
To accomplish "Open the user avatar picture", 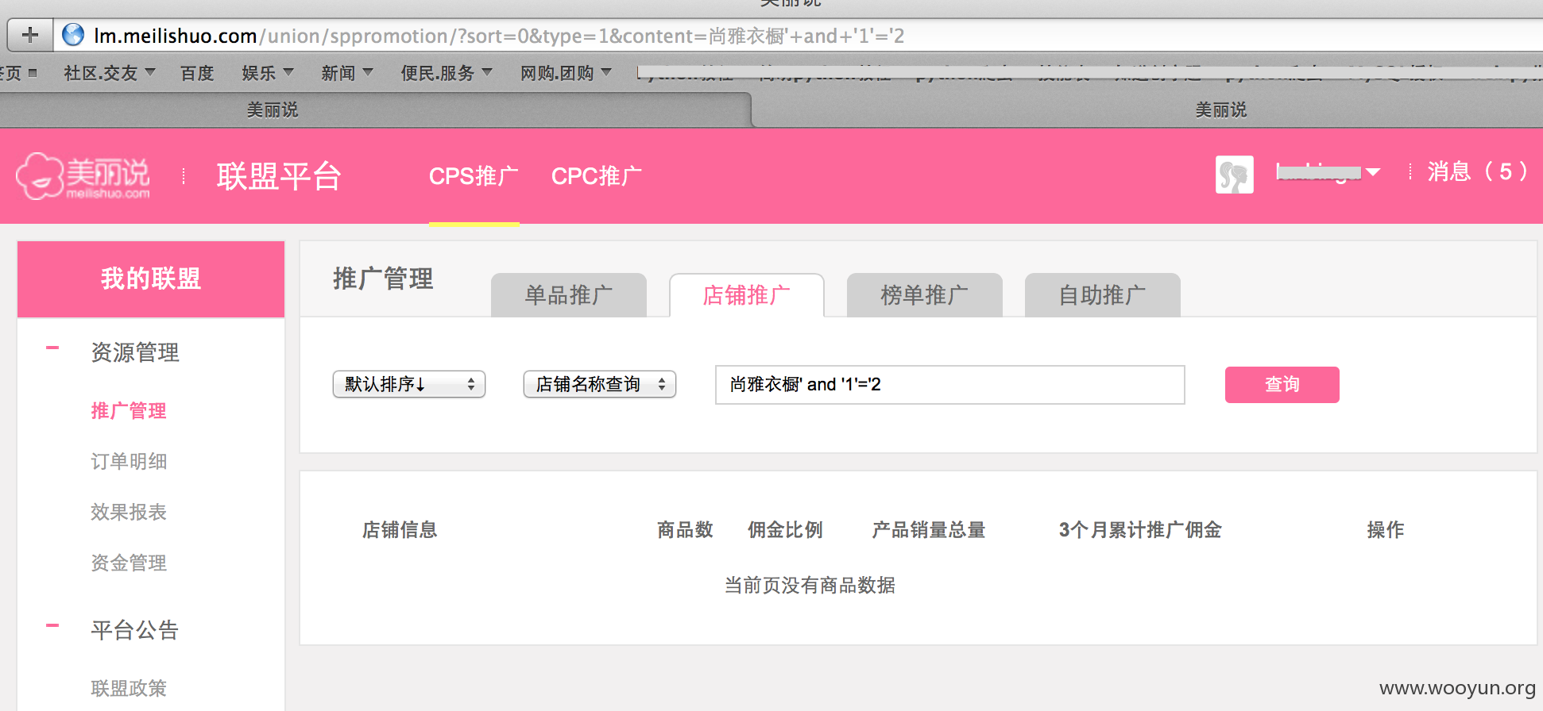I will pyautogui.click(x=1234, y=175).
